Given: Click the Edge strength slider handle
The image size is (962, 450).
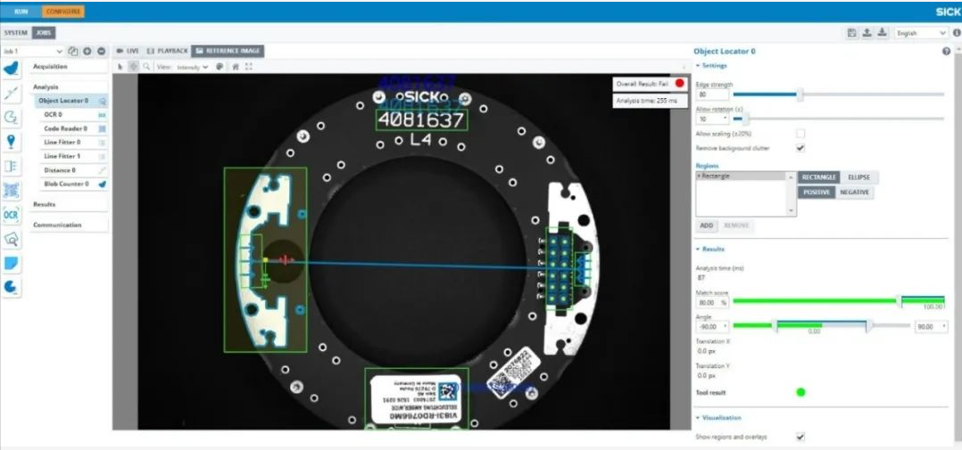Looking at the screenshot, I should tap(800, 94).
